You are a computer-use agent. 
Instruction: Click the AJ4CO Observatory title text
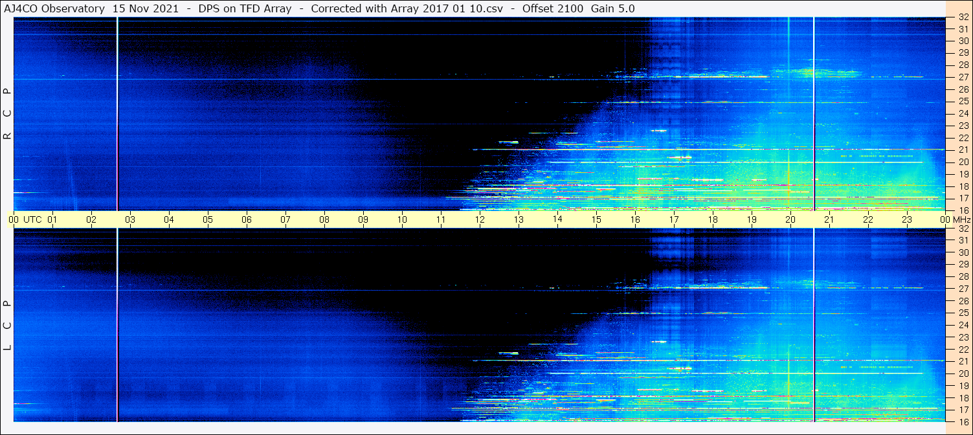(x=54, y=8)
